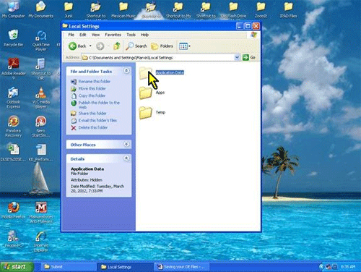The width and height of the screenshot is (361, 272).
Task: Click the taskbar clock
Action: (x=348, y=267)
